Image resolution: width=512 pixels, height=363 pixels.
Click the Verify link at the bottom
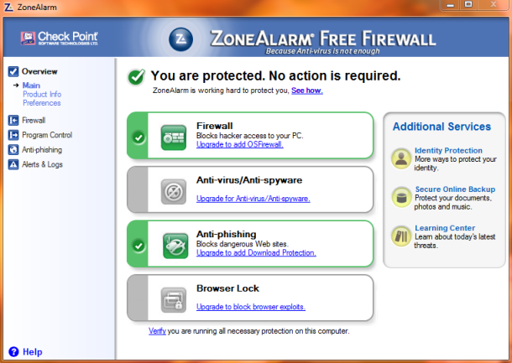pyautogui.click(x=157, y=331)
